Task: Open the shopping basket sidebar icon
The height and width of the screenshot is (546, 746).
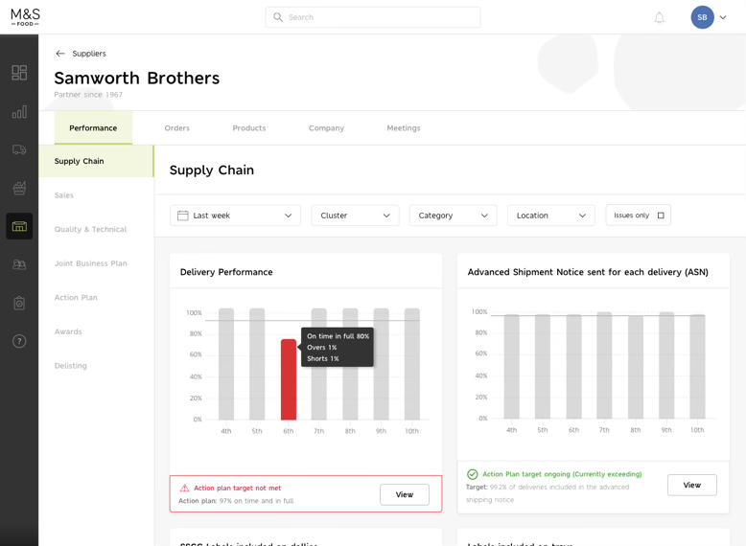Action: pos(19,188)
